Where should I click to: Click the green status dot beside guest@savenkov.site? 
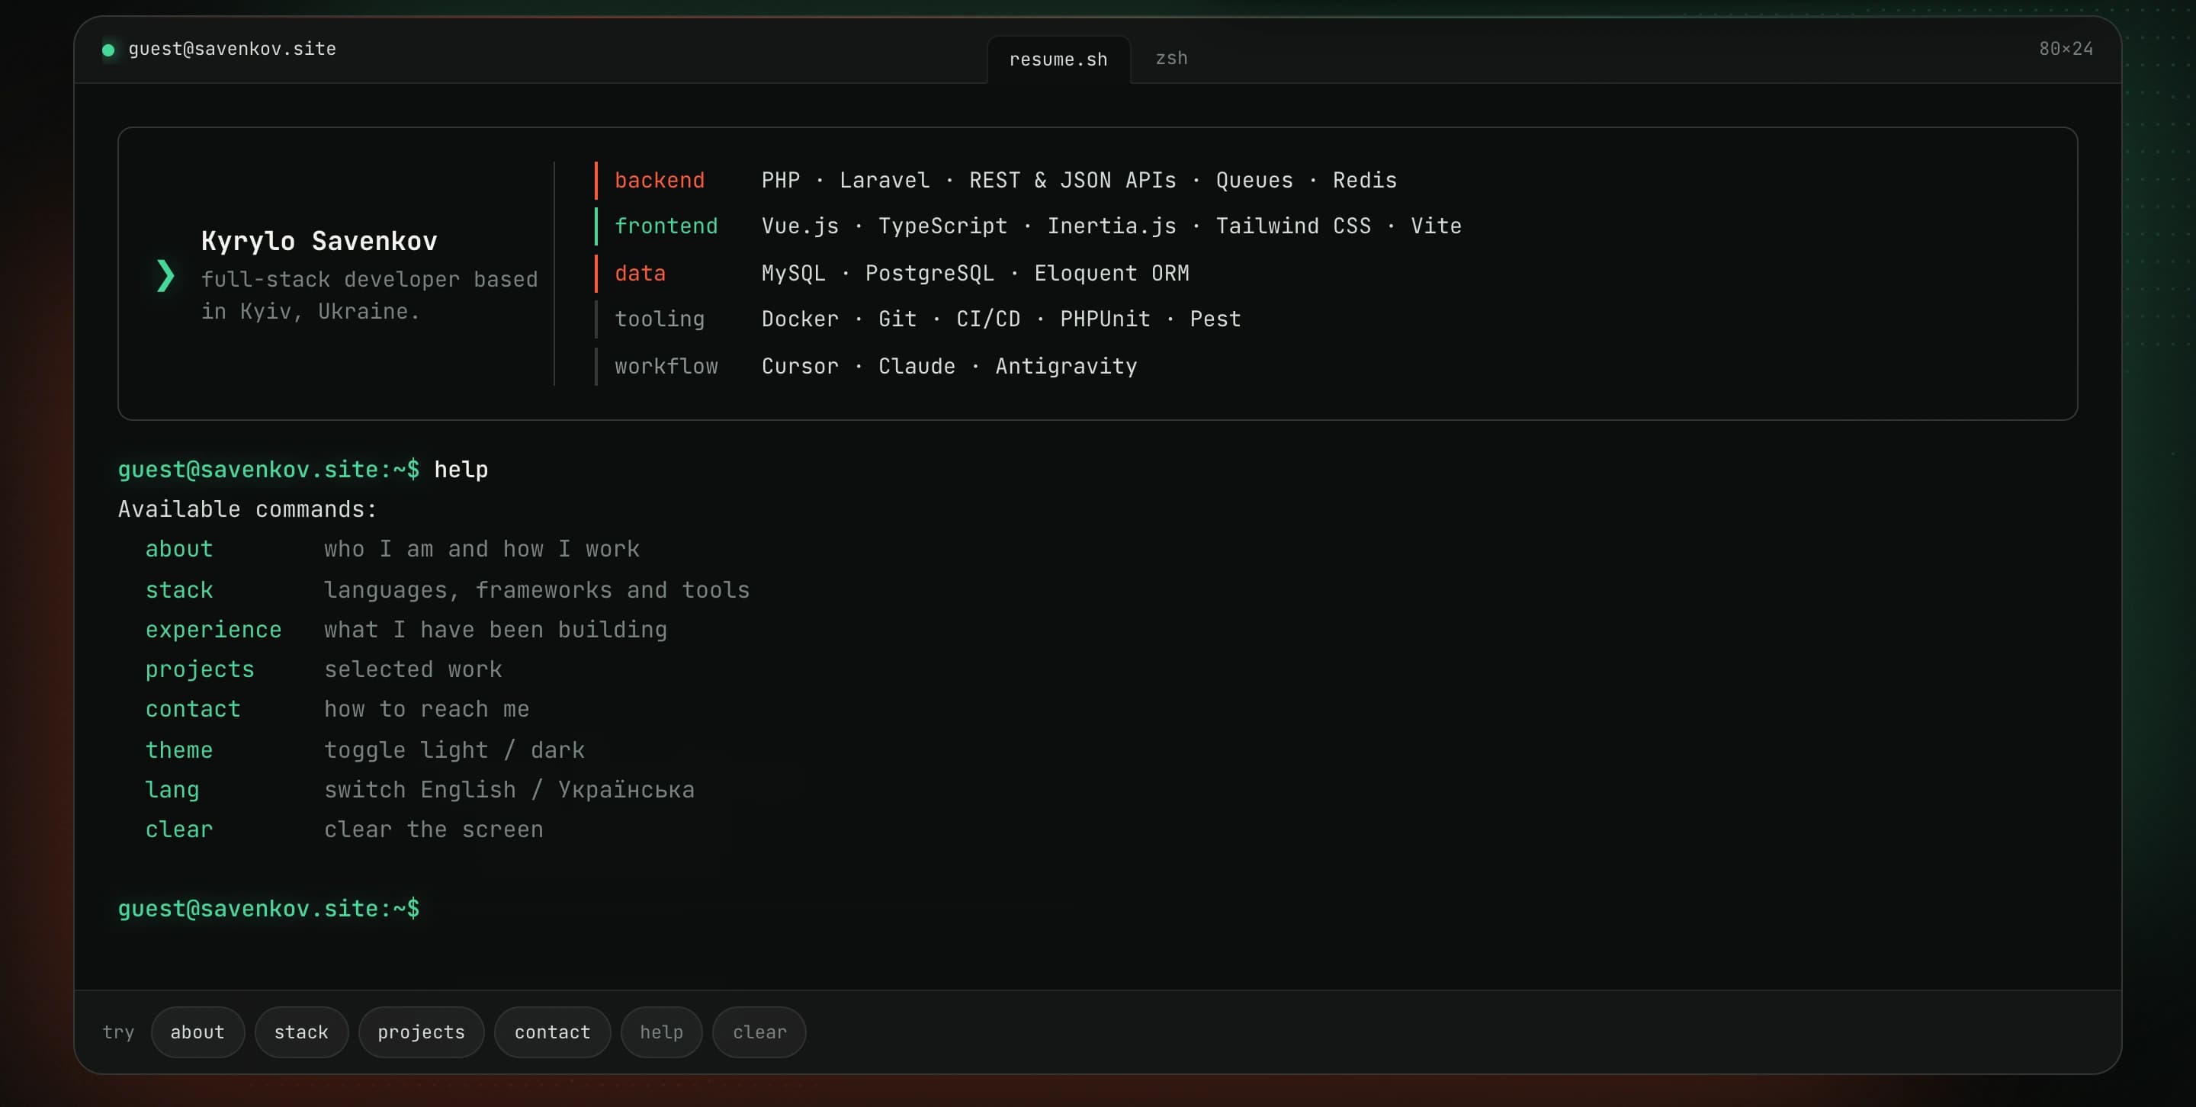(x=108, y=50)
